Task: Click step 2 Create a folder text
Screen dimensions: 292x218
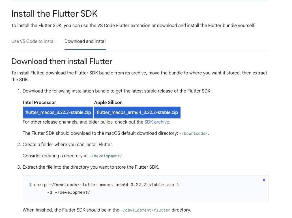Action: [68, 144]
